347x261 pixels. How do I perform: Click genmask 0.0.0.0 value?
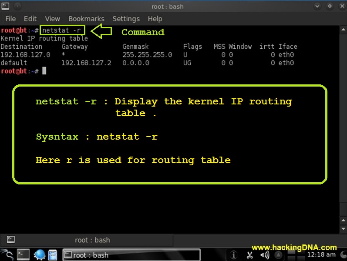(x=136, y=63)
